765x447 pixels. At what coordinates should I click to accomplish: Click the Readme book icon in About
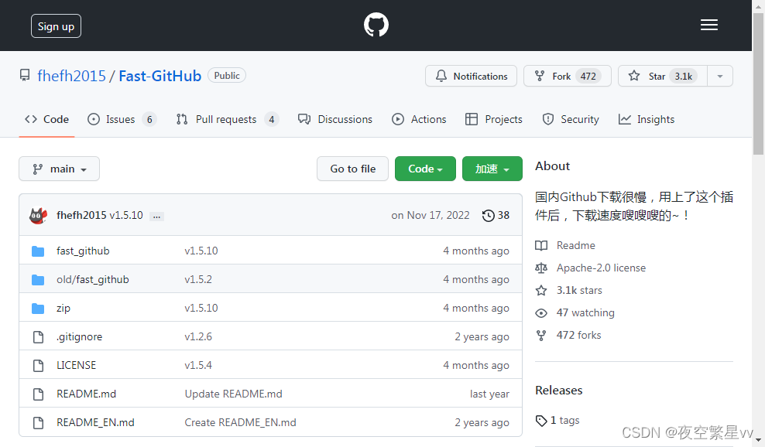tap(541, 245)
